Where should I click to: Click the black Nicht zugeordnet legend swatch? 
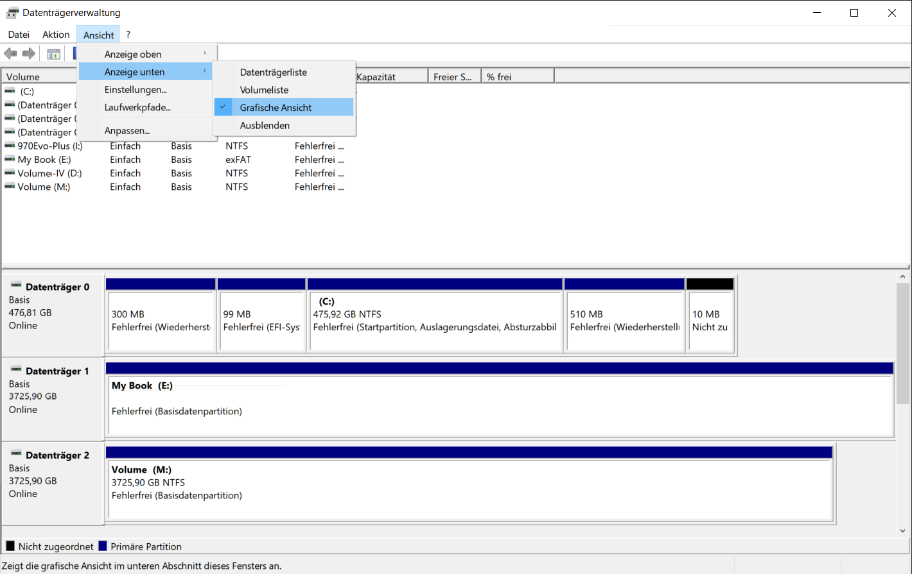(10, 546)
